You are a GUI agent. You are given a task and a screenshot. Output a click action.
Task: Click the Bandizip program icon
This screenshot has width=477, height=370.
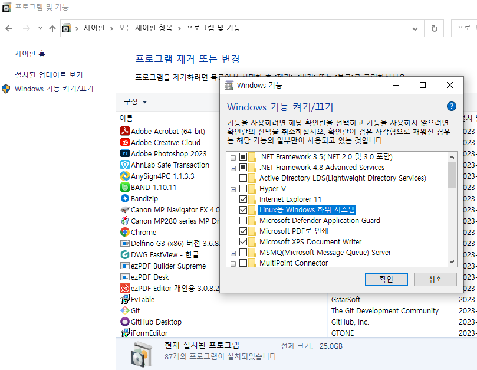pos(125,198)
